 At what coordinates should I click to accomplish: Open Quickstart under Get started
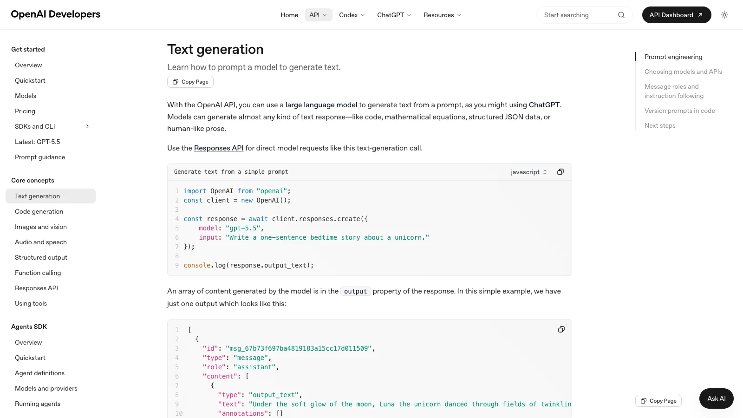(x=30, y=80)
